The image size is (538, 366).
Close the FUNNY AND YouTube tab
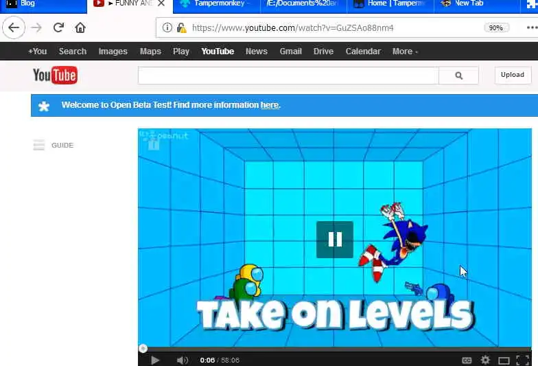point(161,3)
